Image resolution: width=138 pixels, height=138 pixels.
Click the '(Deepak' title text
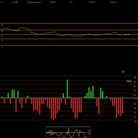[113, 2]
